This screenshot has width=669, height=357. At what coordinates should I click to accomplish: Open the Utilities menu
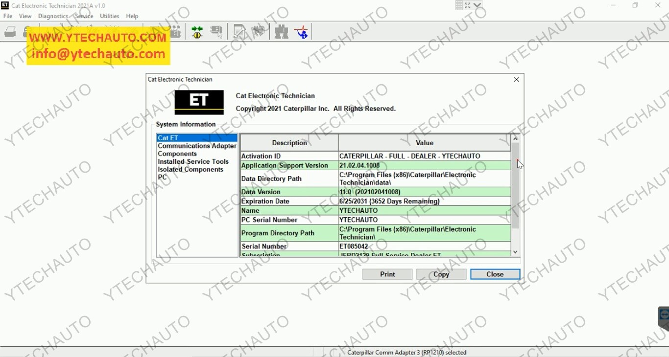pyautogui.click(x=109, y=16)
